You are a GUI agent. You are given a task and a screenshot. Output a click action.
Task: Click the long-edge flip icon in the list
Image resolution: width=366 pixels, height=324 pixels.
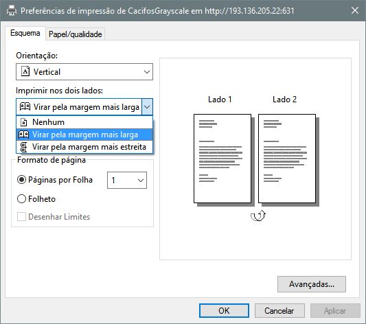[x=23, y=135]
